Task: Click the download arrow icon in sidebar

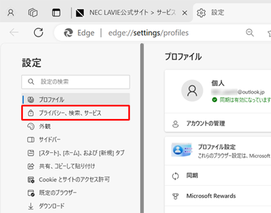Action: [31, 207]
